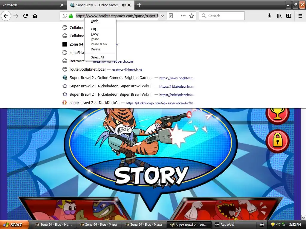Choose Copy in the context menu

tap(100, 34)
